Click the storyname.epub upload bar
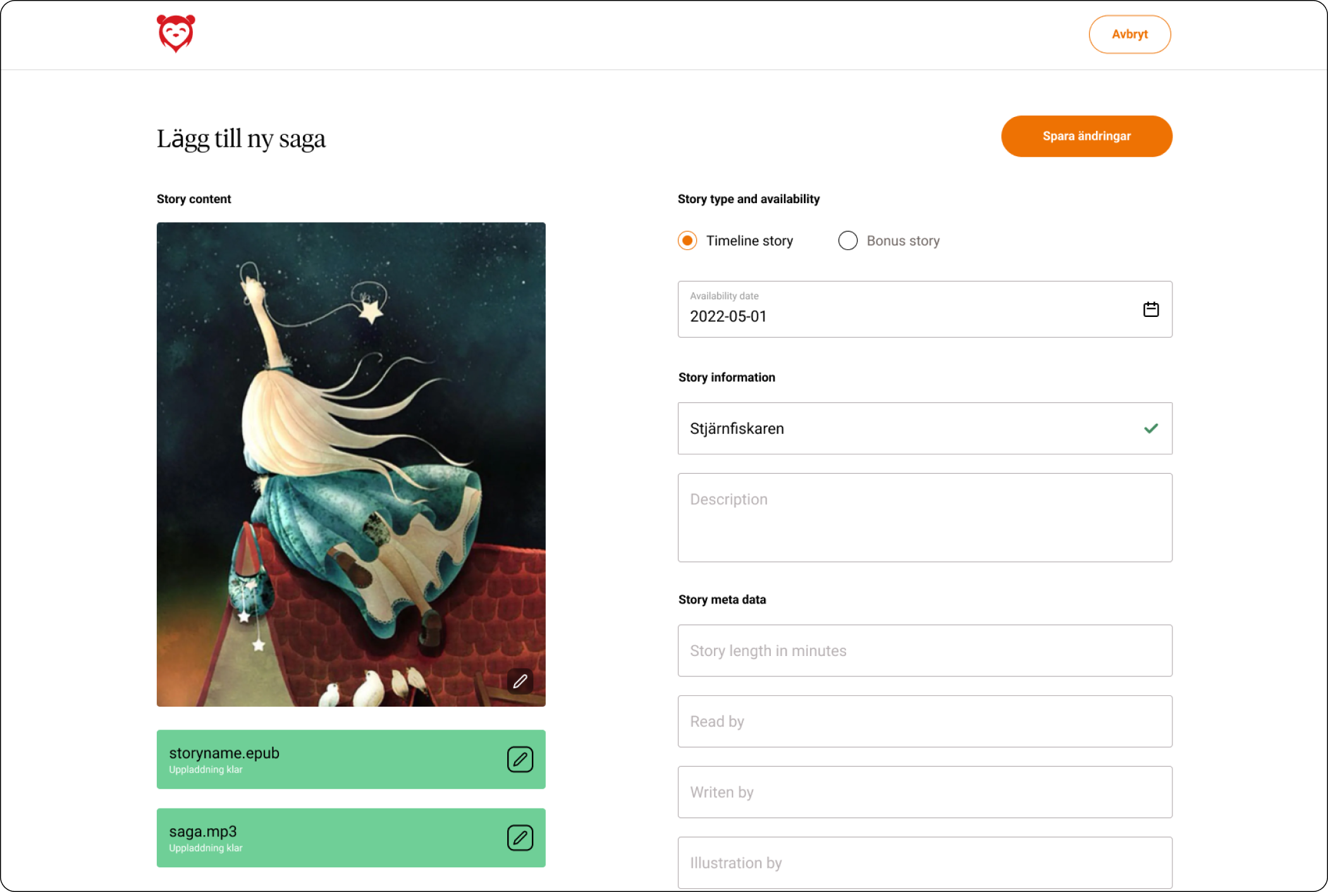 [351, 759]
